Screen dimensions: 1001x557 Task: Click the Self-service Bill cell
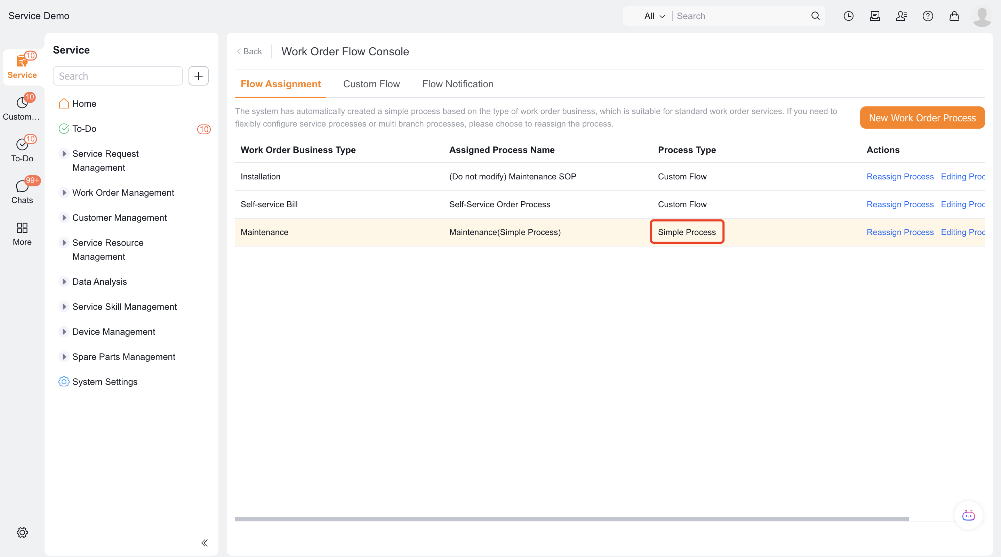point(269,204)
